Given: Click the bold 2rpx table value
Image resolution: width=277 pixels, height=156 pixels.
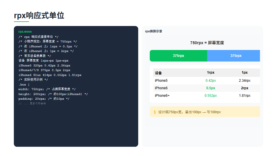Looking at the screenshot, I should (x=245, y=88).
